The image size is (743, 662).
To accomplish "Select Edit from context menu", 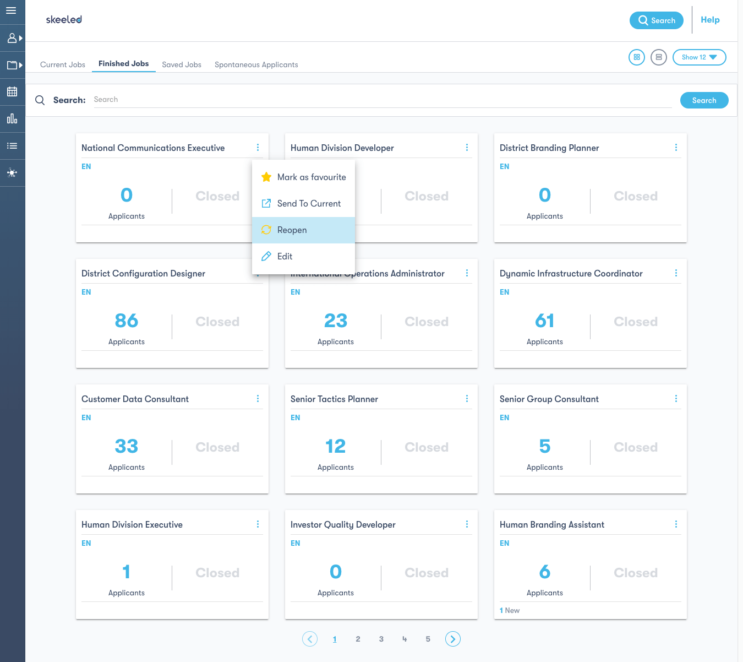I will pyautogui.click(x=304, y=257).
